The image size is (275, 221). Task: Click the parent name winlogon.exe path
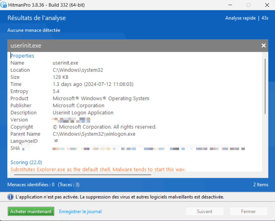[94, 134]
